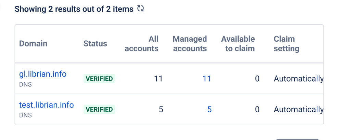Open the gl.librian.info domain link
Screen dimensions: 342x140
[43, 74]
